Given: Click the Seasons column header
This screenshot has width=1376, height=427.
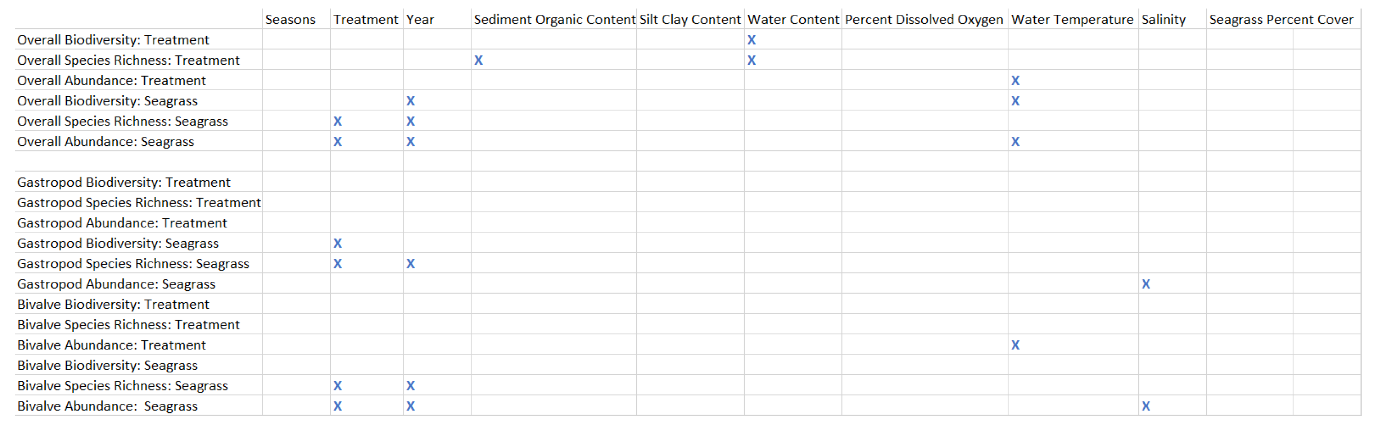Looking at the screenshot, I should [x=290, y=20].
